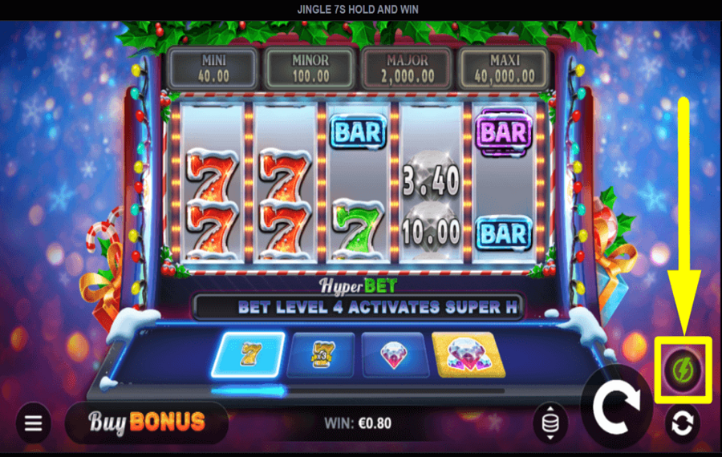The height and width of the screenshot is (457, 722).
Task: Open the autoplay circular arrows button
Action: (x=683, y=423)
